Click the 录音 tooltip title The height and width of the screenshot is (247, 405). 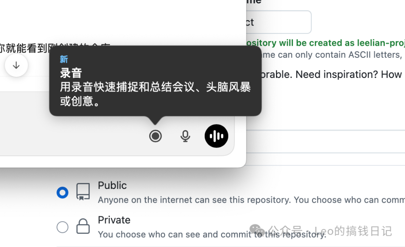pyautogui.click(x=71, y=73)
